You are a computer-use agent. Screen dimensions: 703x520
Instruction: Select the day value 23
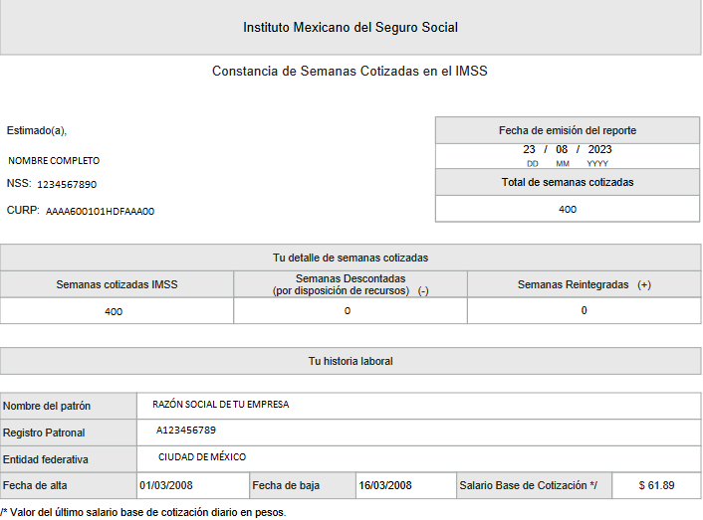click(x=529, y=149)
